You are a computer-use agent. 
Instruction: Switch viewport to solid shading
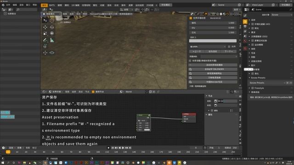[221, 14]
